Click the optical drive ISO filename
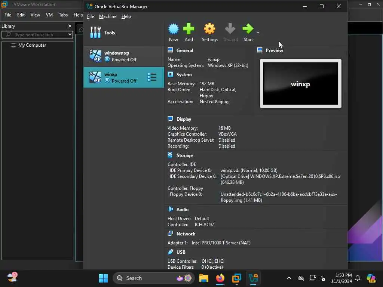383x287 pixels. tap(295, 176)
